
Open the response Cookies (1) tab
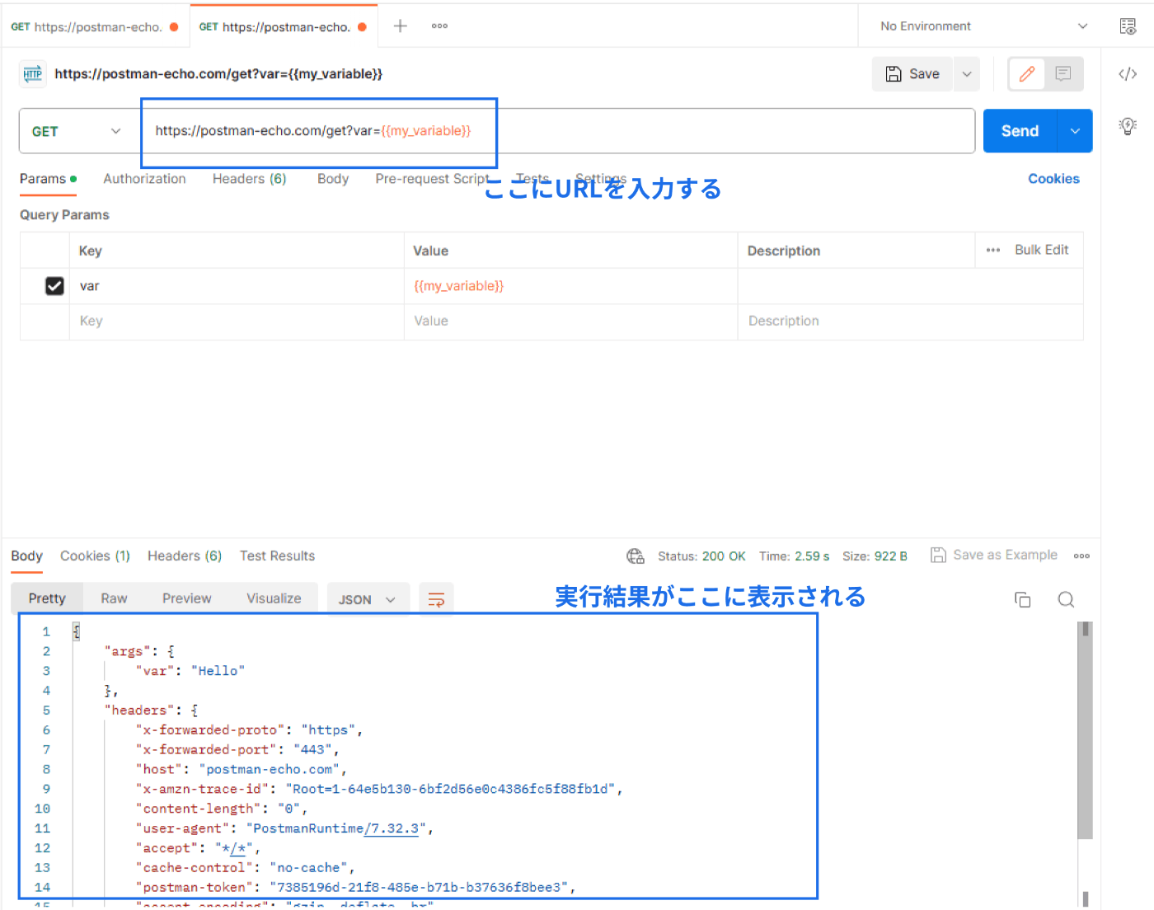point(95,556)
